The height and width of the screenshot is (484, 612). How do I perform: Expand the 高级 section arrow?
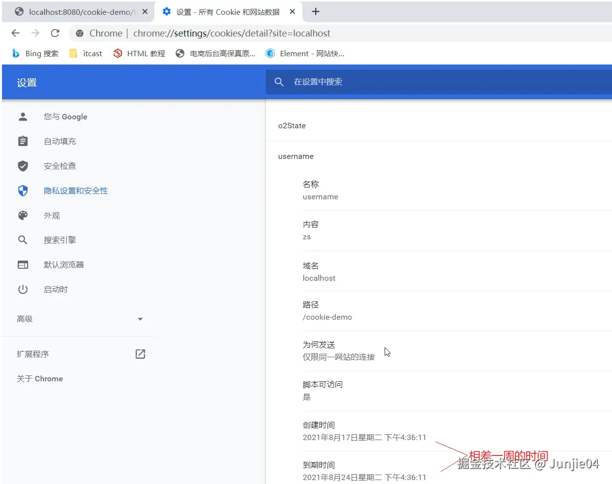(x=140, y=319)
